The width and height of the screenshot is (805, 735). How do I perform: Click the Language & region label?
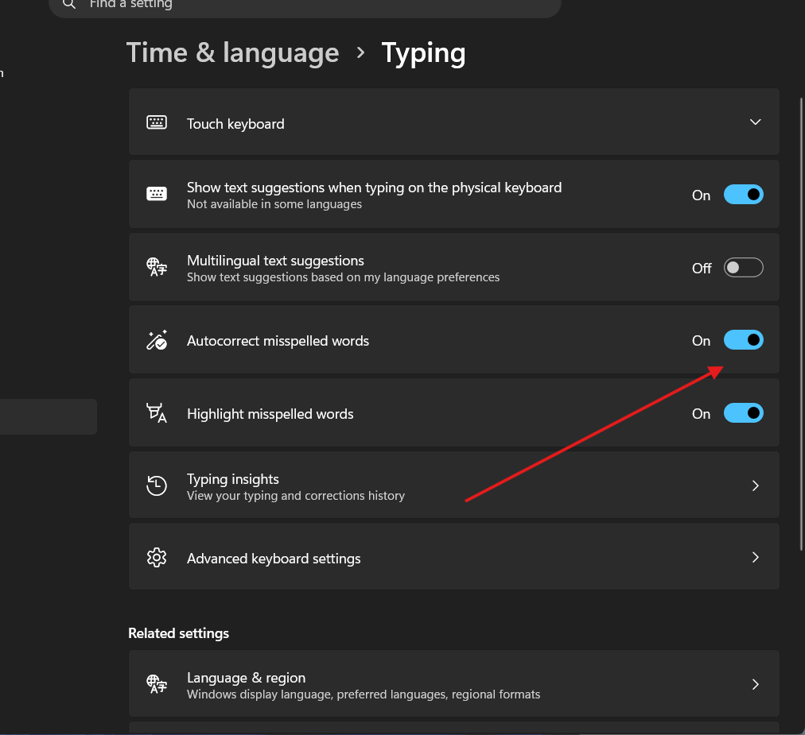tap(246, 678)
